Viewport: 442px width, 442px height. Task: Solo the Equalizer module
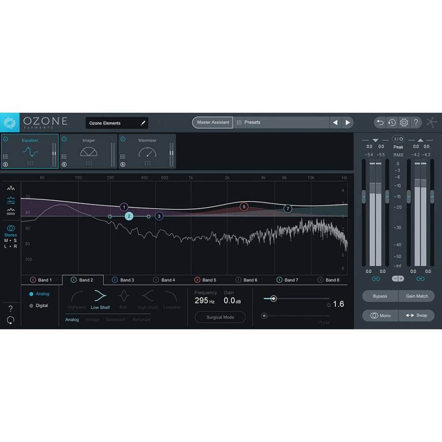click(x=5, y=164)
